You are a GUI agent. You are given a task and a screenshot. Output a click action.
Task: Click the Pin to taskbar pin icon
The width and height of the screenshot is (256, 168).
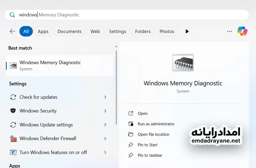[131, 155]
